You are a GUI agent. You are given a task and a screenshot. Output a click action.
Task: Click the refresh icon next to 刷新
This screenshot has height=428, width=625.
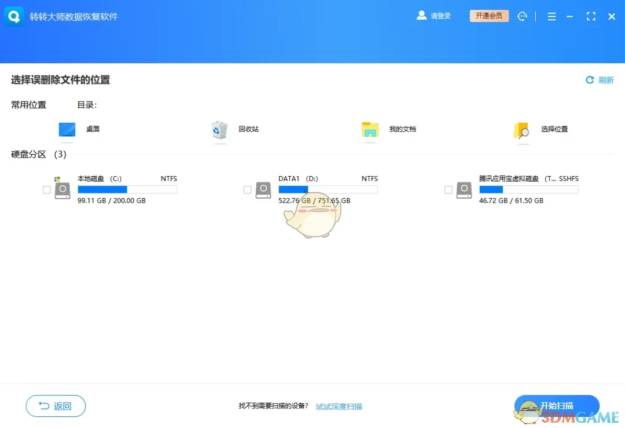click(589, 80)
